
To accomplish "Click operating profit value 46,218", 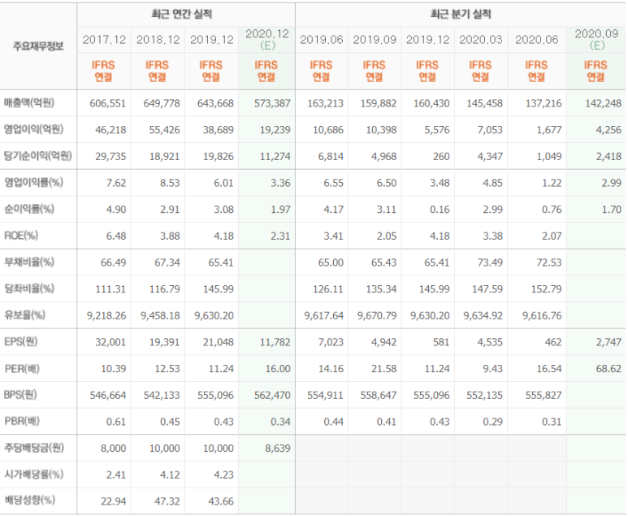I will [x=110, y=130].
